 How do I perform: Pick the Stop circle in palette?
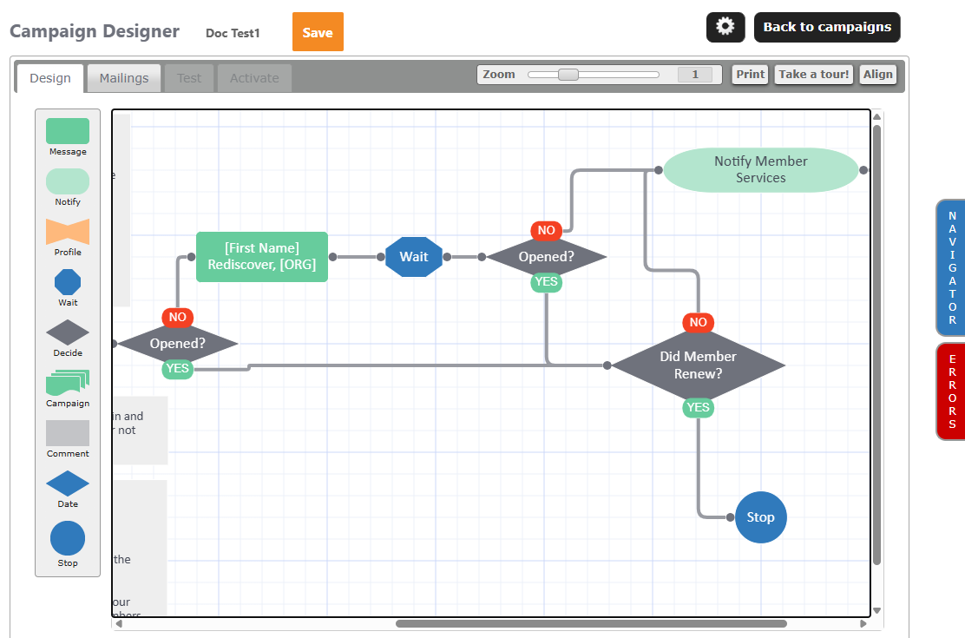68,538
